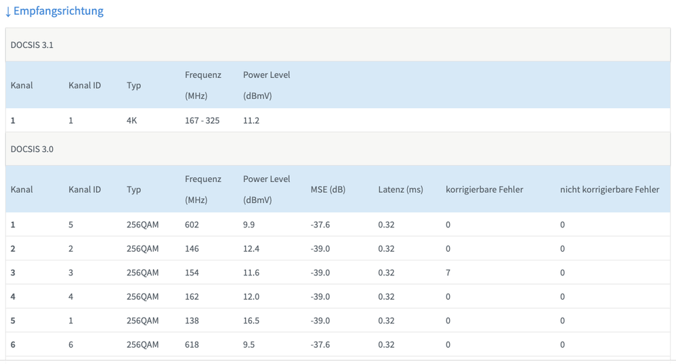
Task: Select latency value in the 602 MHz row
Action: 386,225
